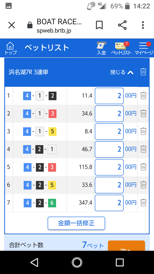Open the browser three-dot menu
Screen dimensions: 154x274
coord(143,25)
